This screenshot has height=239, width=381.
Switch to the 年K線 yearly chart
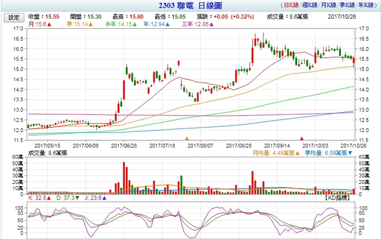click(366, 5)
